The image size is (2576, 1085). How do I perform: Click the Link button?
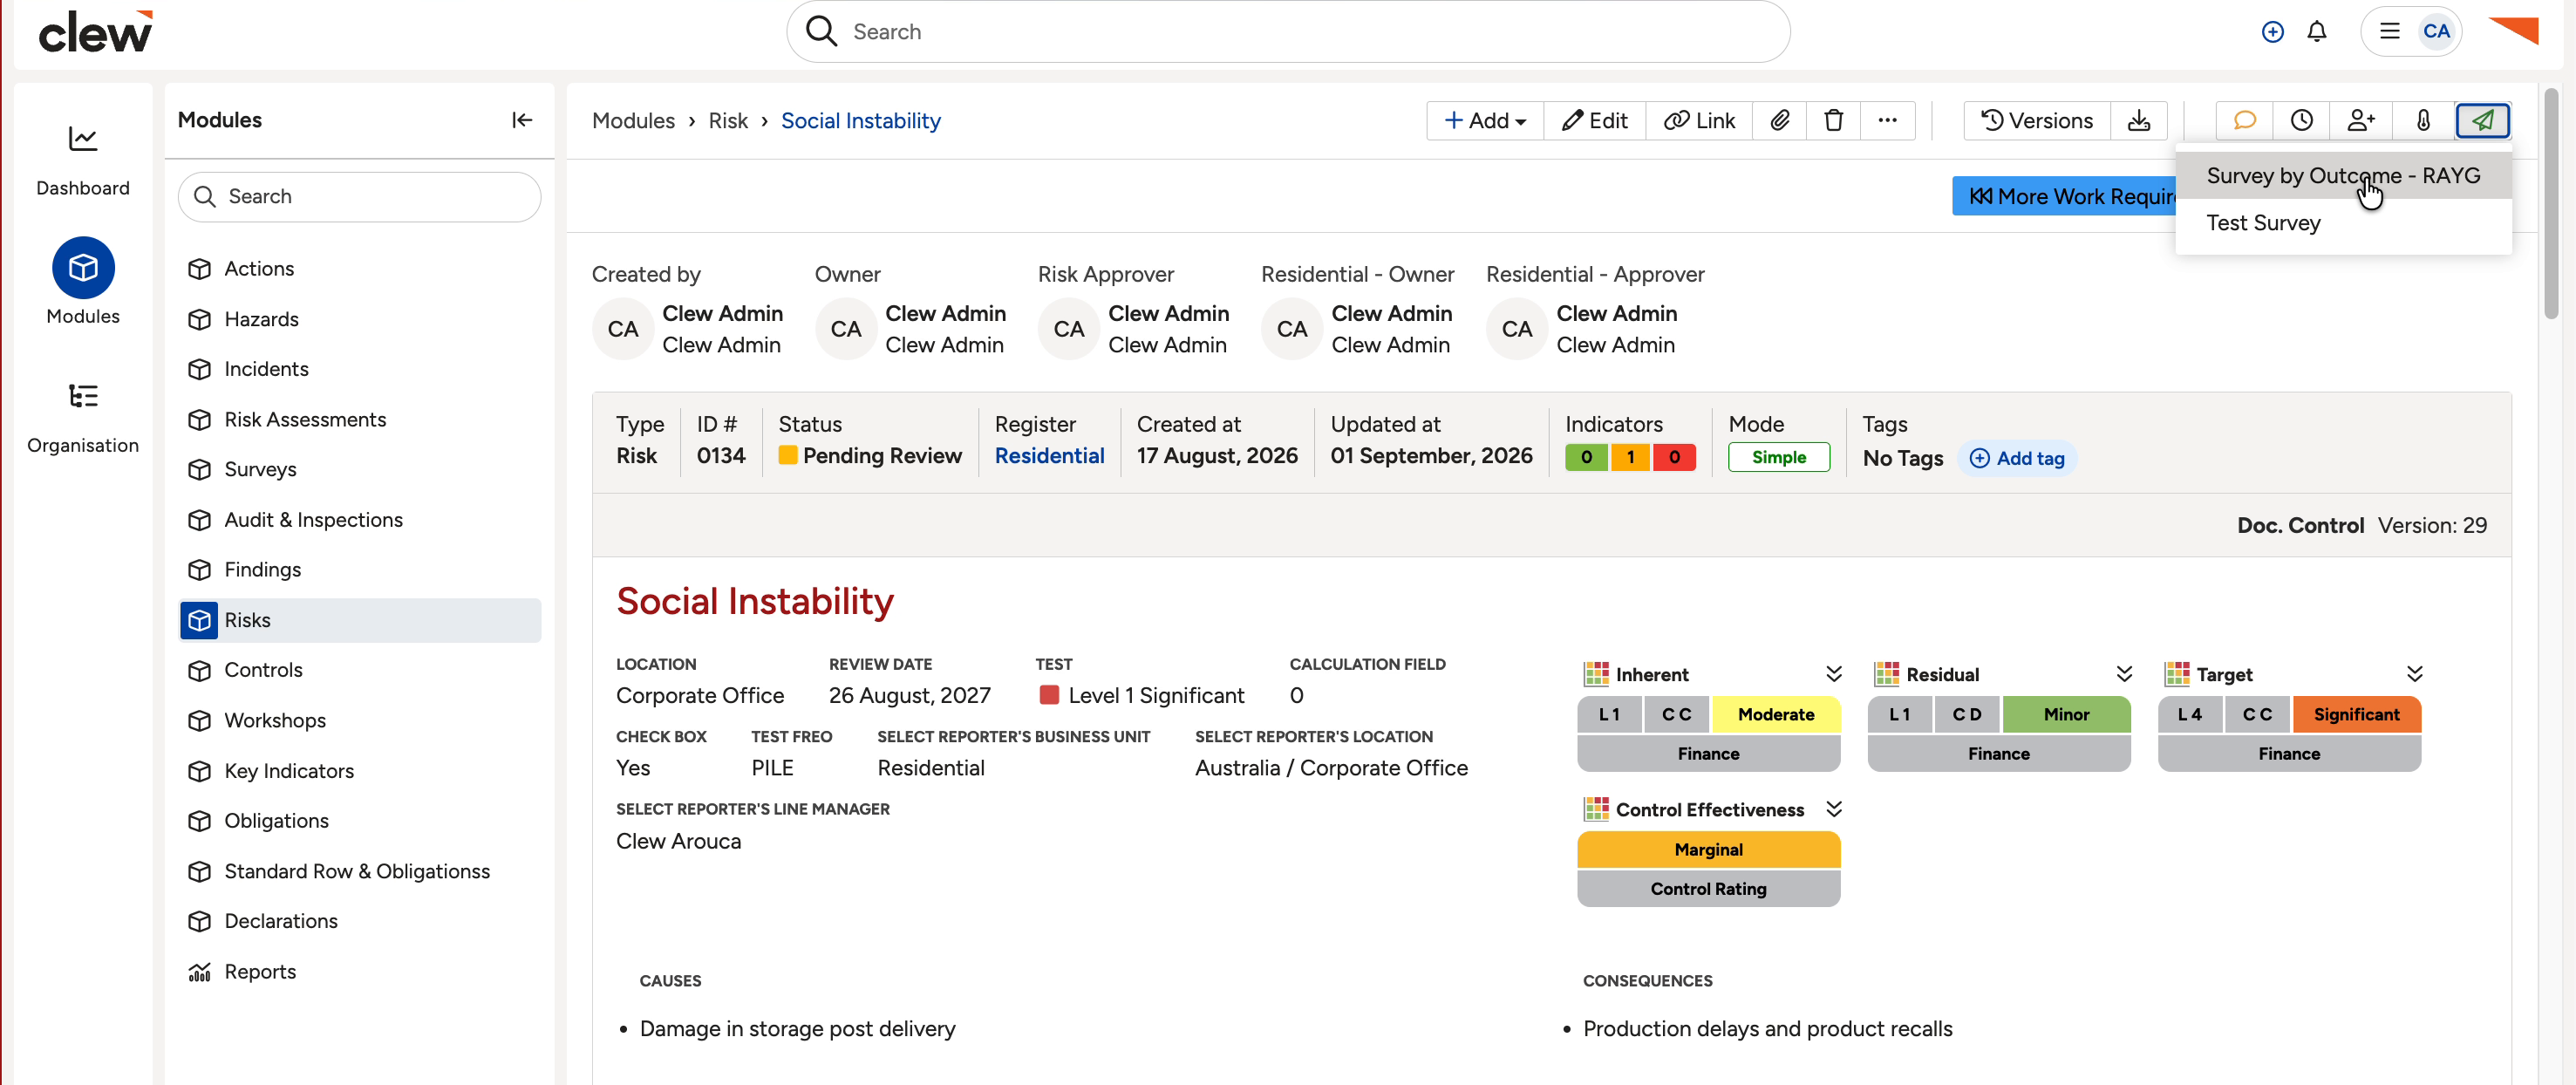(1699, 120)
